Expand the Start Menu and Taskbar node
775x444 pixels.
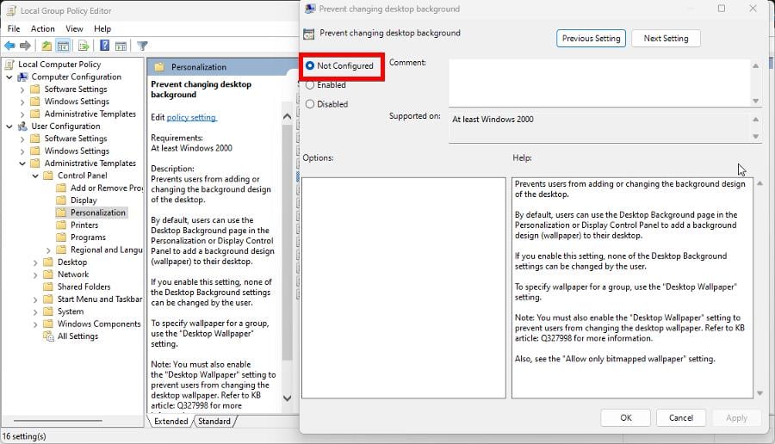pos(35,299)
